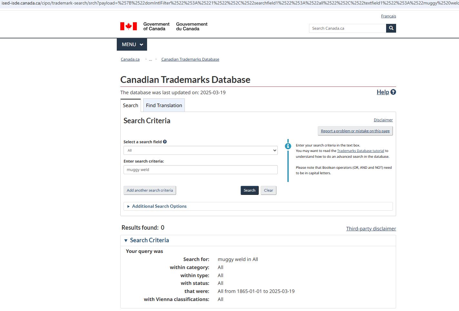Viewport: 459px width, 311px height.
Task: Open the MENU dropdown
Action: pyautogui.click(x=132, y=45)
